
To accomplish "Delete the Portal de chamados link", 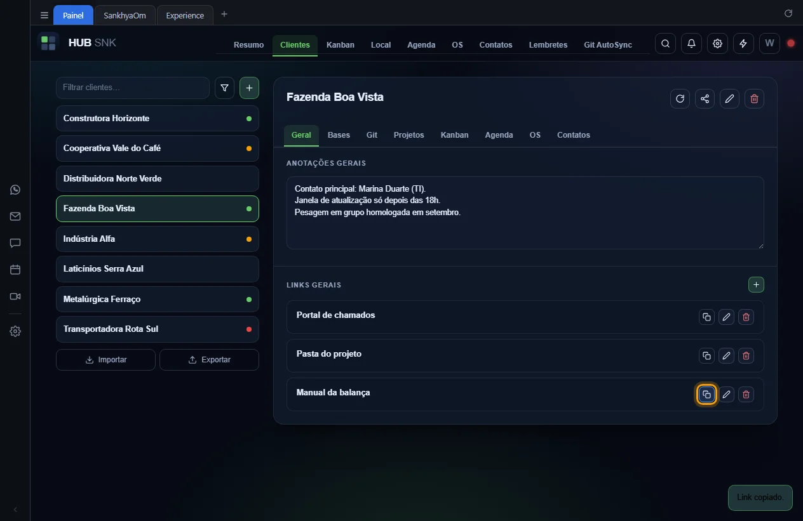I will pos(746,317).
